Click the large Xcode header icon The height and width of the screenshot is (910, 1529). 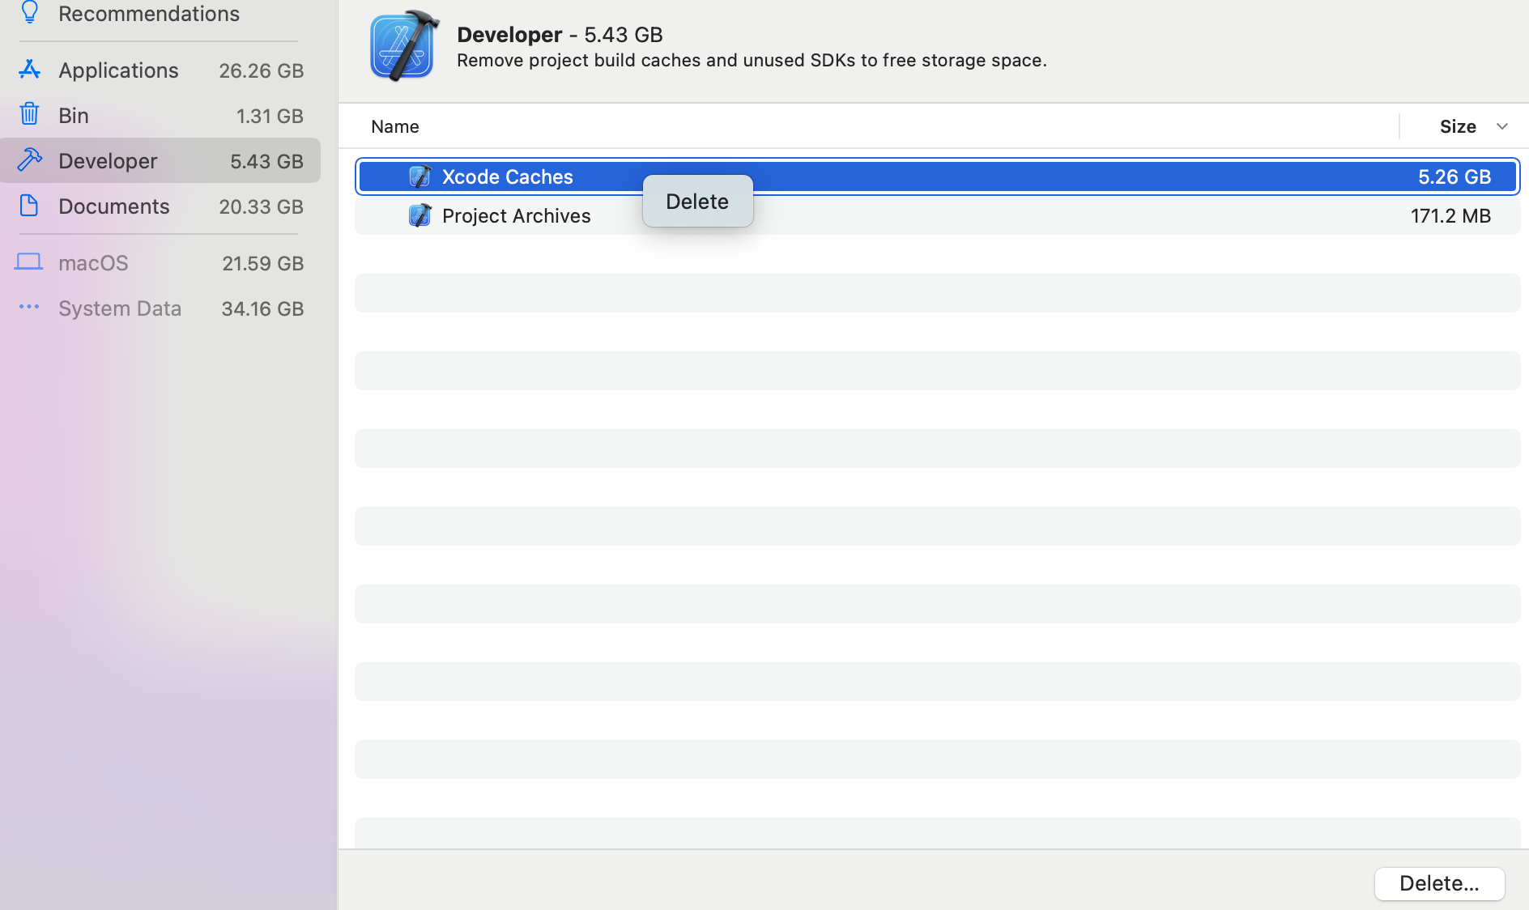[405, 46]
